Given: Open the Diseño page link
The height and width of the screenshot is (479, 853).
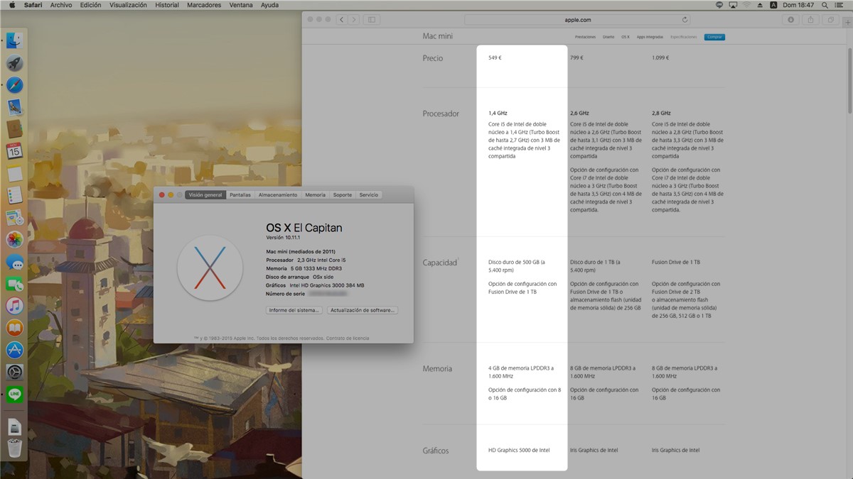Looking at the screenshot, I should [x=608, y=37].
